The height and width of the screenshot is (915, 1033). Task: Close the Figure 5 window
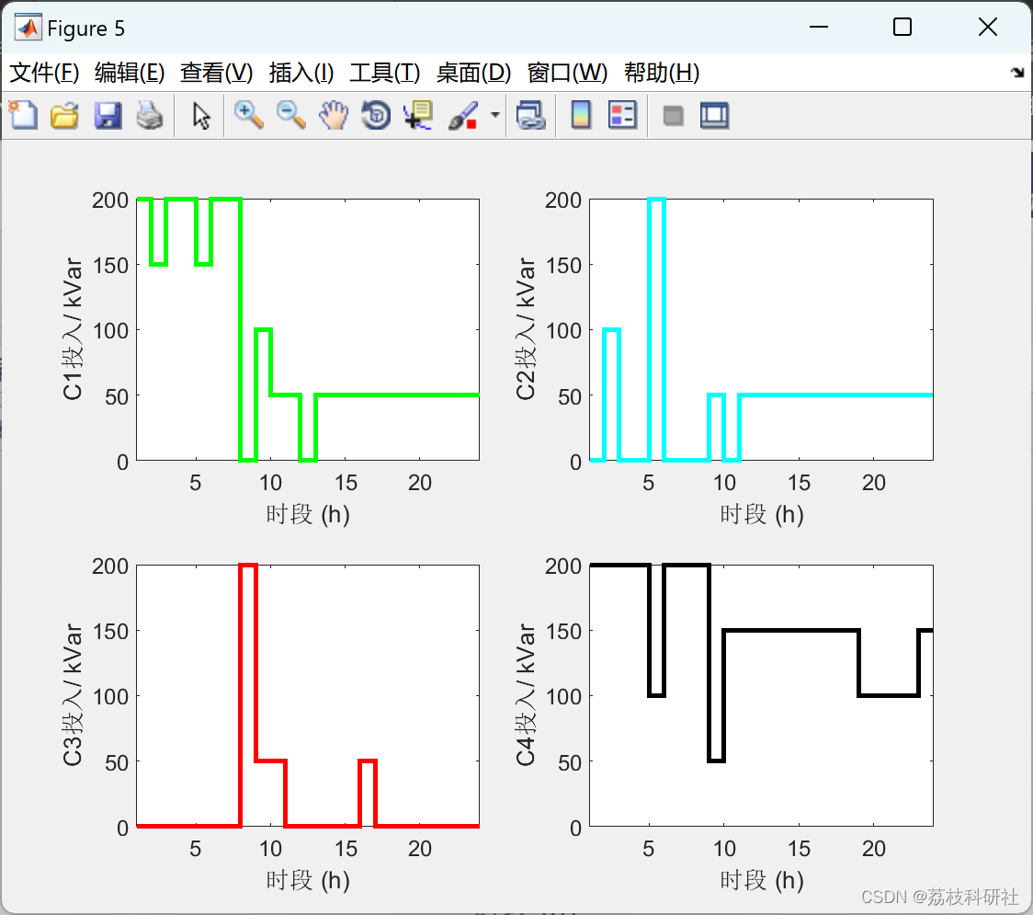988,27
